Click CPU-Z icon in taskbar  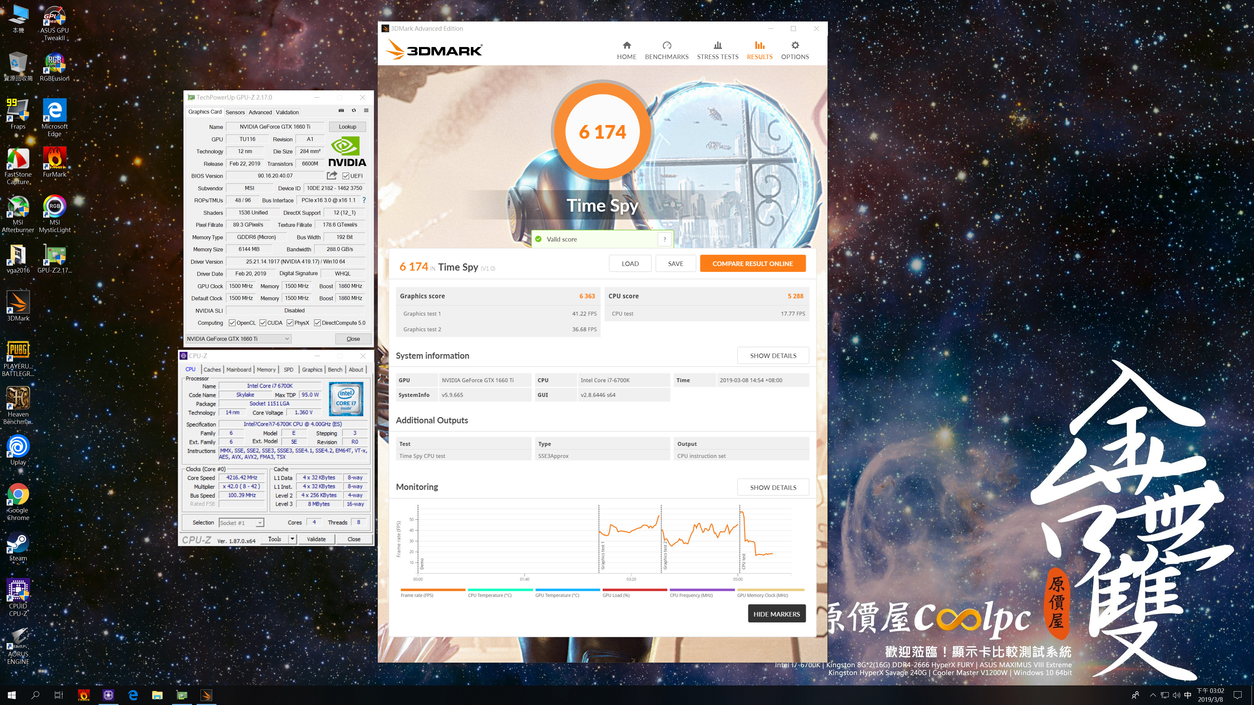point(108,695)
